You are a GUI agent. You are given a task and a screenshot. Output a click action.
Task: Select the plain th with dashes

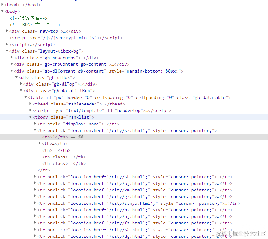click(56, 150)
